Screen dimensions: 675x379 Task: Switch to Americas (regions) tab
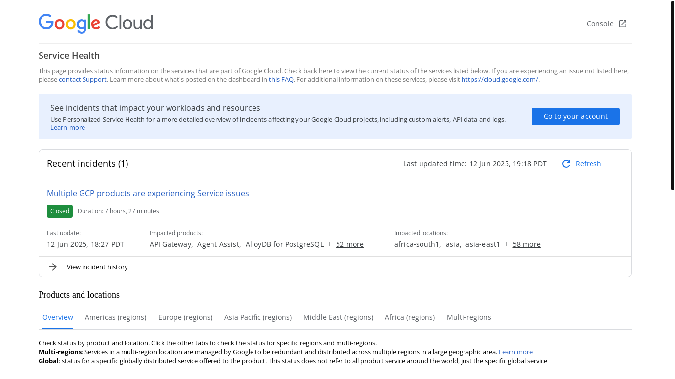tap(116, 317)
